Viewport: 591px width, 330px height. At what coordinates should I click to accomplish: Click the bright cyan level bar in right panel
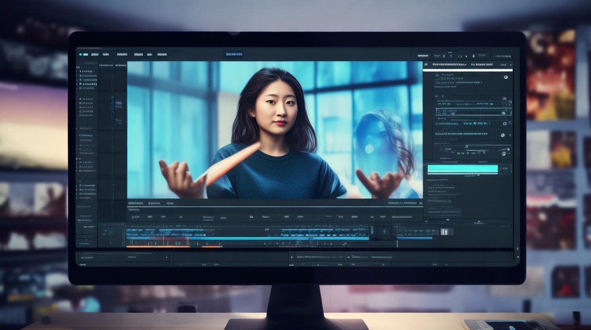463,169
